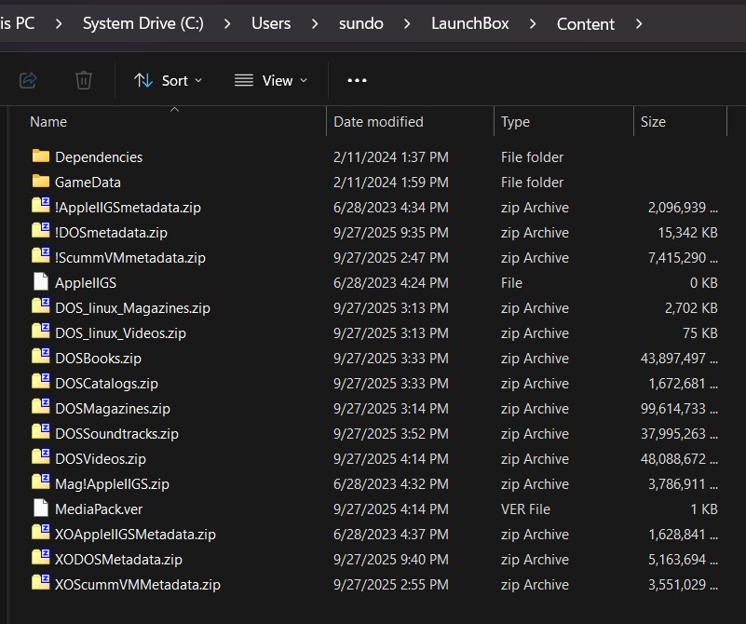Sort by Name column header
This screenshot has width=746, height=624.
tap(48, 121)
